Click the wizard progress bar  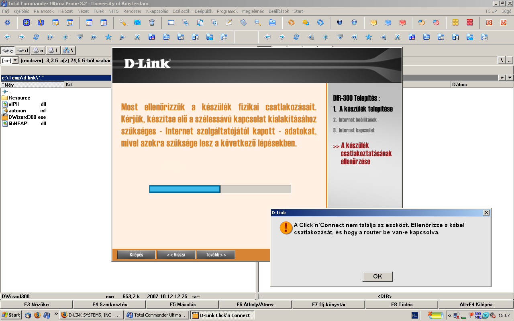pos(220,189)
